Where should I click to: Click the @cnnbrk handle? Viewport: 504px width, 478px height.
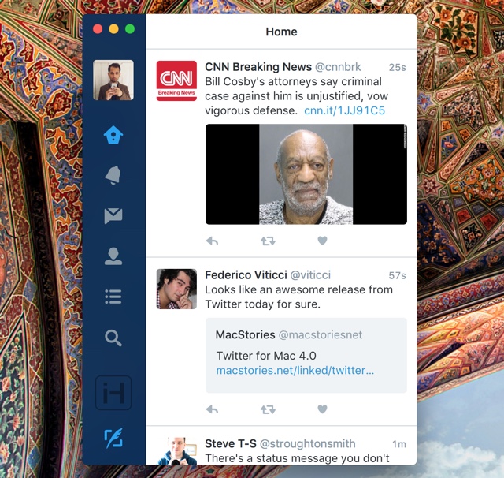(338, 67)
